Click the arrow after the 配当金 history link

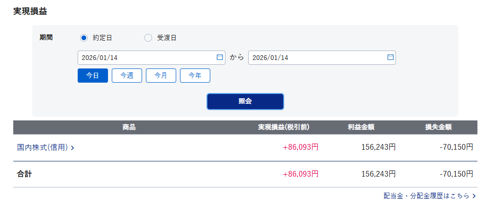(x=474, y=195)
